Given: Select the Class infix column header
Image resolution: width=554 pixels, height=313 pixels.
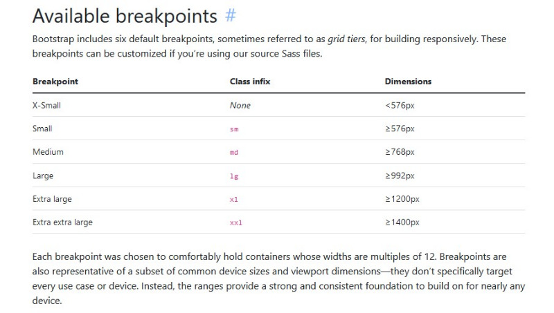Looking at the screenshot, I should [x=250, y=82].
